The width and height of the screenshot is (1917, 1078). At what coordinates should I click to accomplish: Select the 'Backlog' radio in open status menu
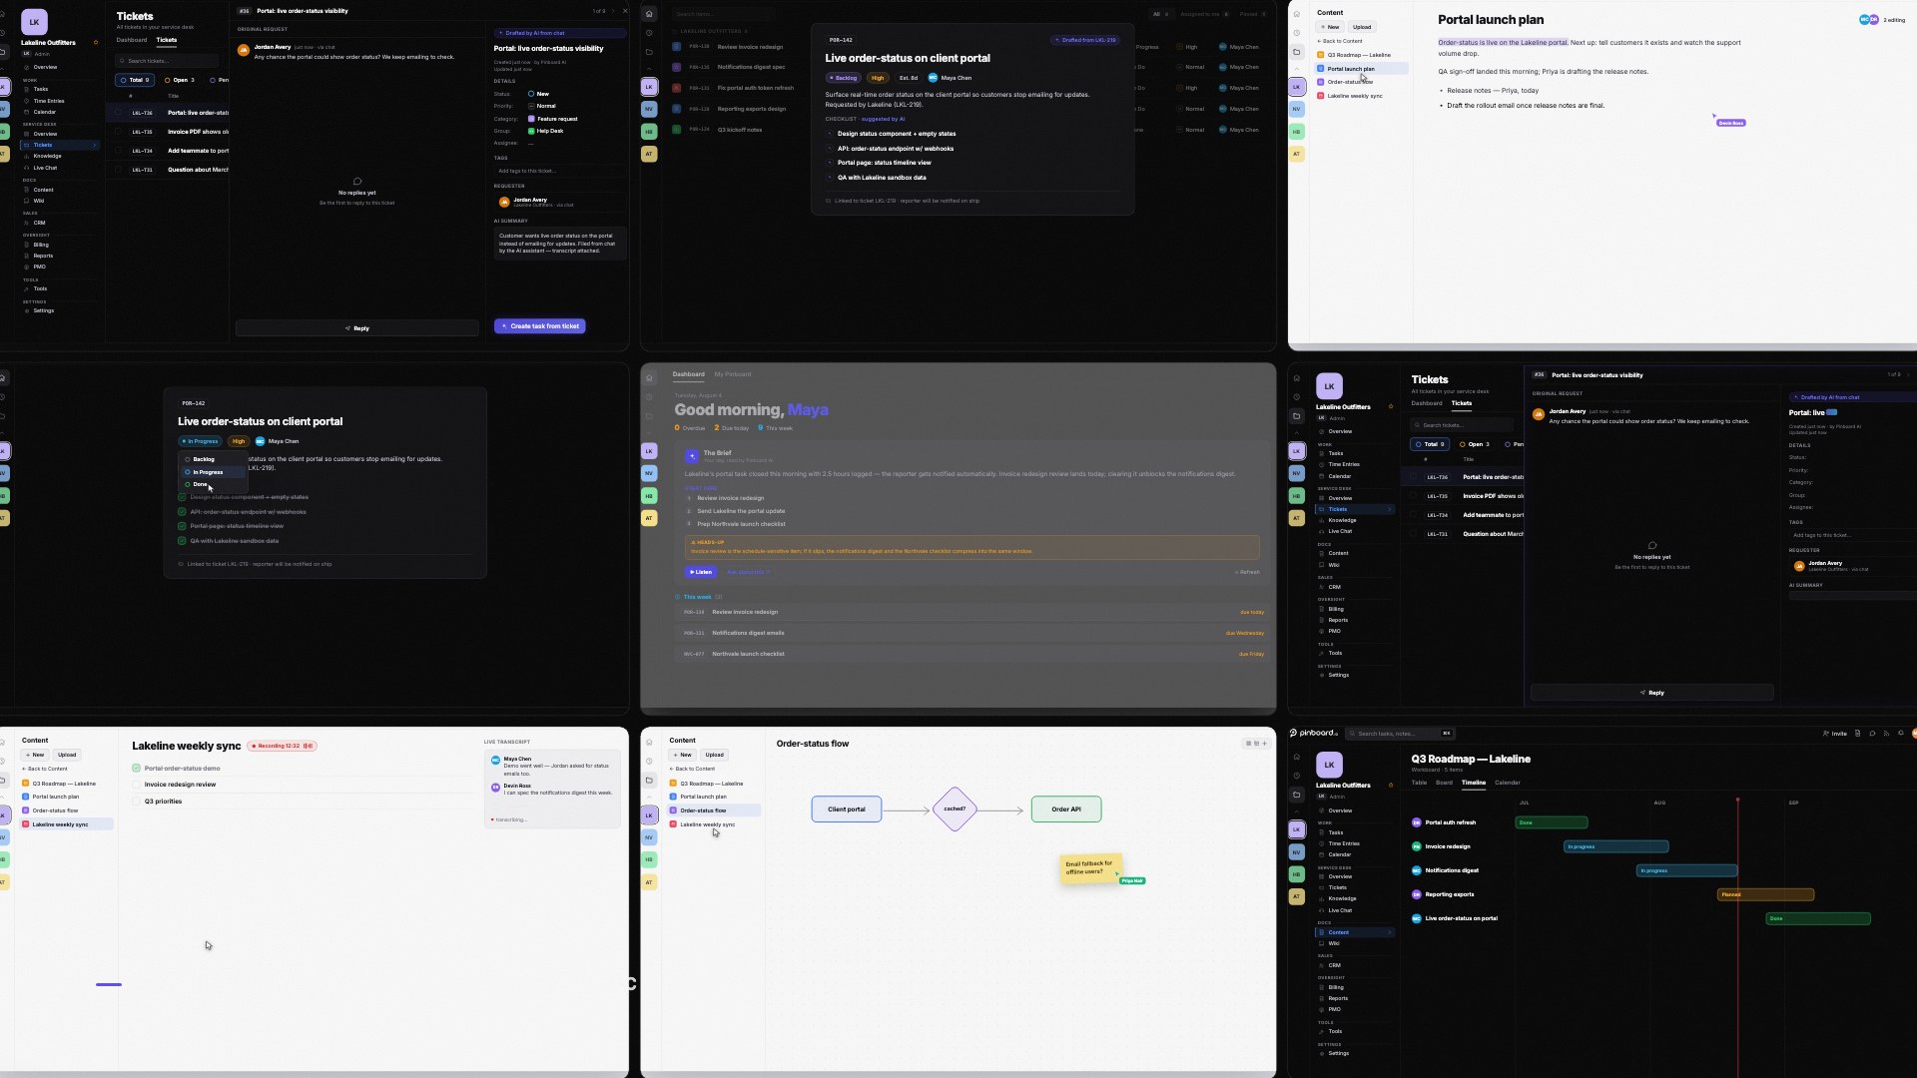187,459
